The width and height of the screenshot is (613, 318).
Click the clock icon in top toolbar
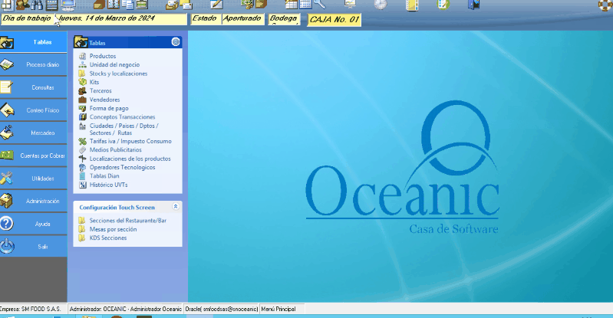click(381, 5)
